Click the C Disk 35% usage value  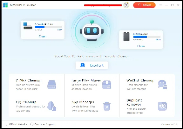coord(59,29)
